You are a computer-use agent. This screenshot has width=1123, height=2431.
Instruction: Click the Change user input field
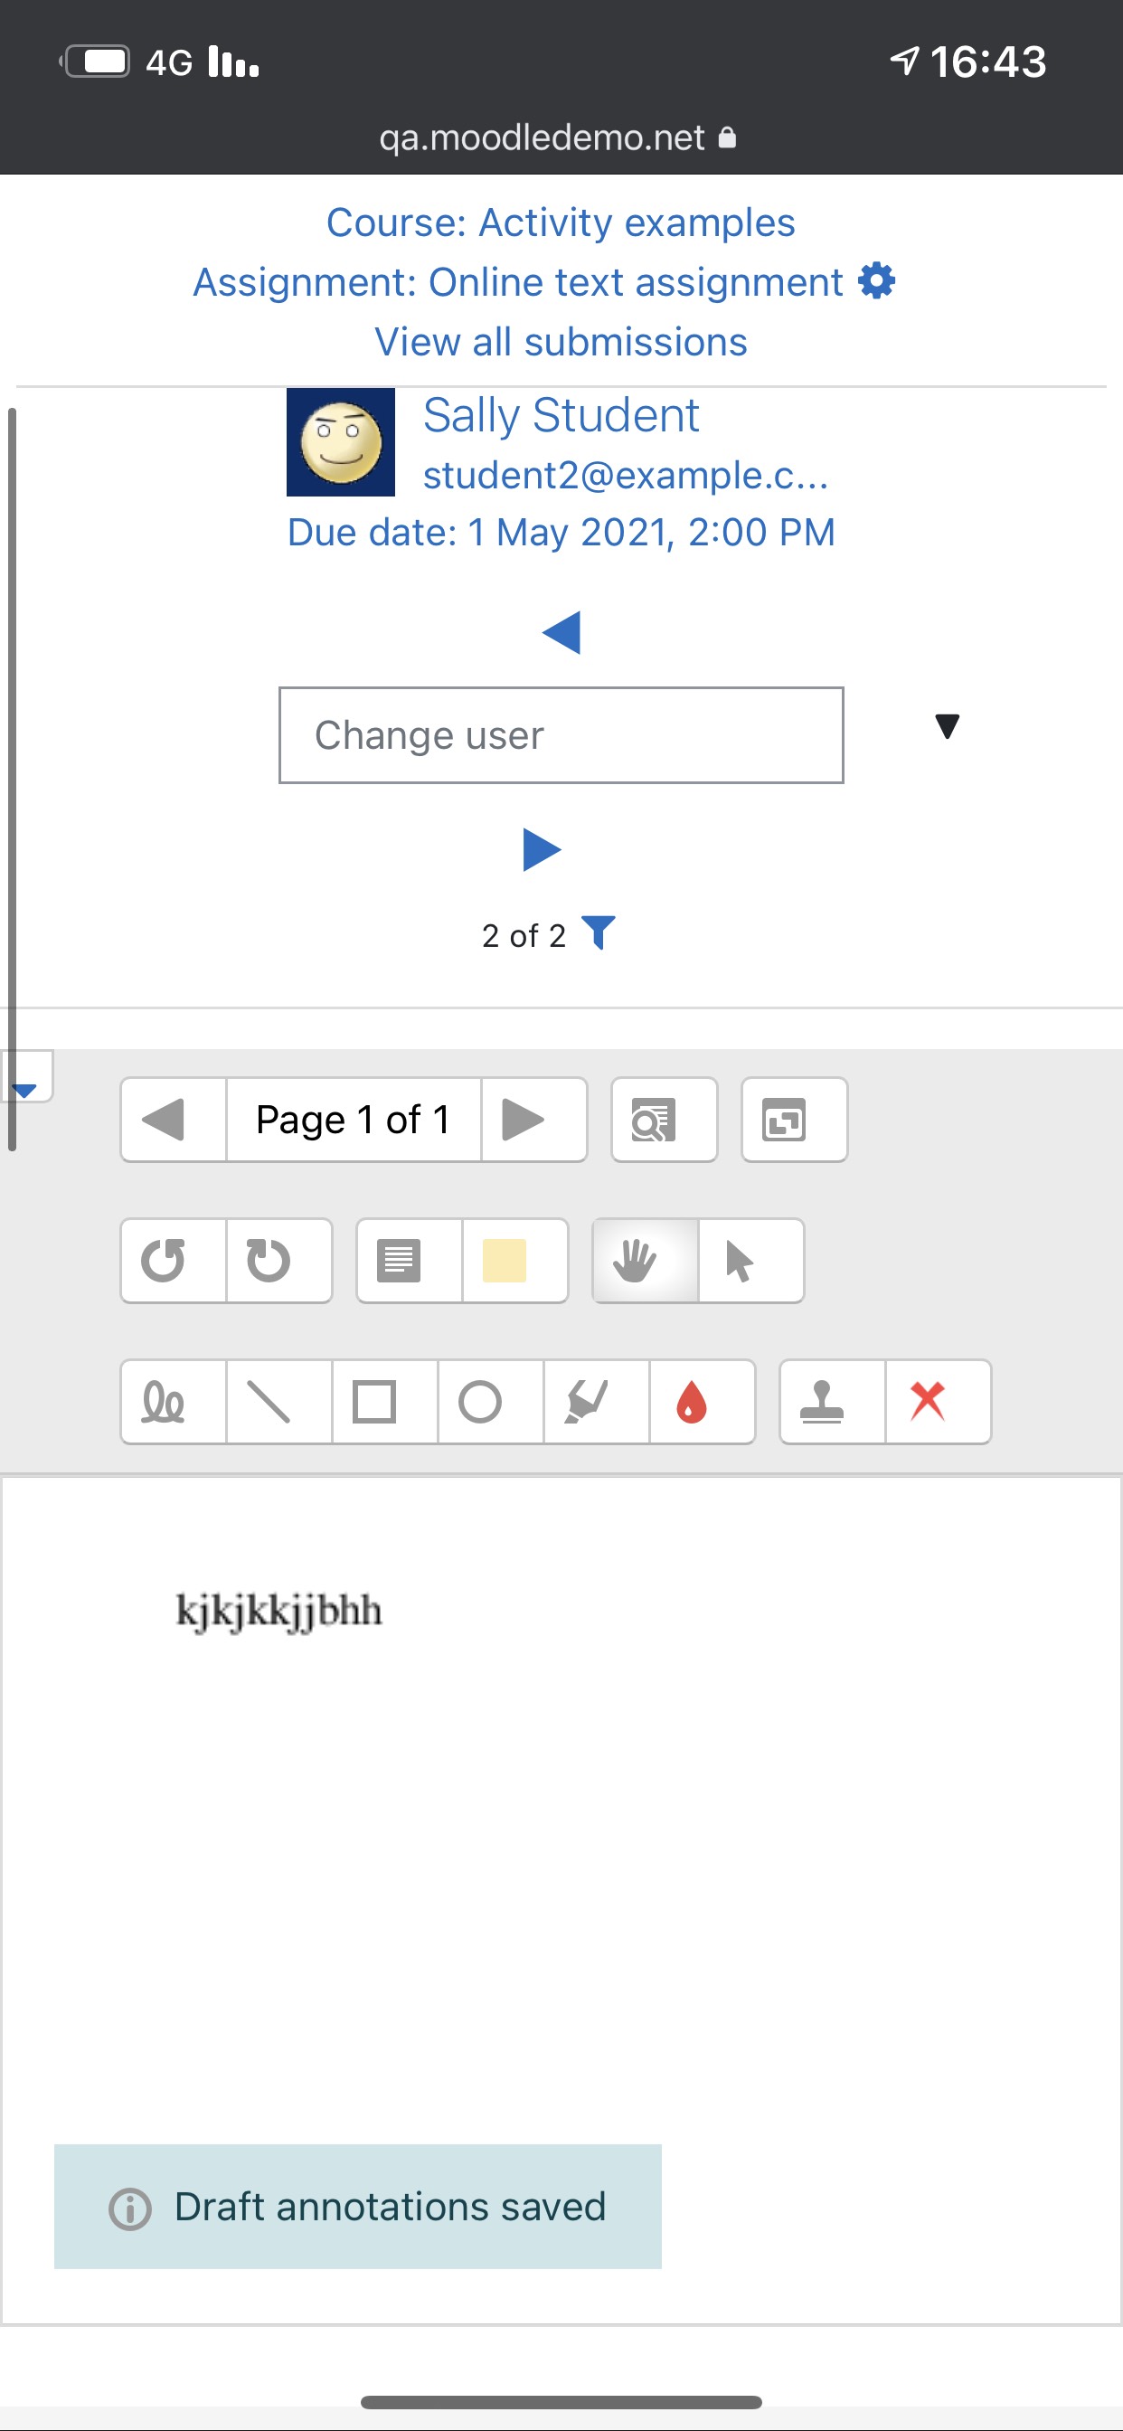(x=561, y=735)
